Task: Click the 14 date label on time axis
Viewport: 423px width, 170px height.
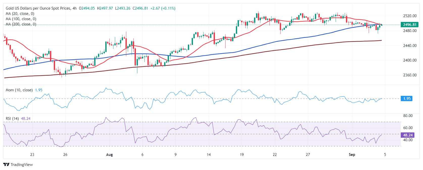Action: 209,155
